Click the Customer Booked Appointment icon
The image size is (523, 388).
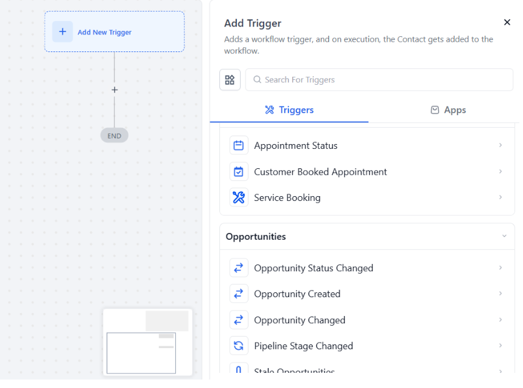coord(239,172)
